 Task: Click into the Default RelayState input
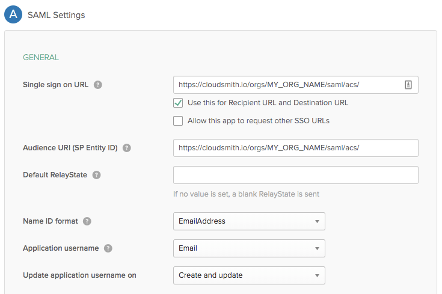tap(295, 175)
